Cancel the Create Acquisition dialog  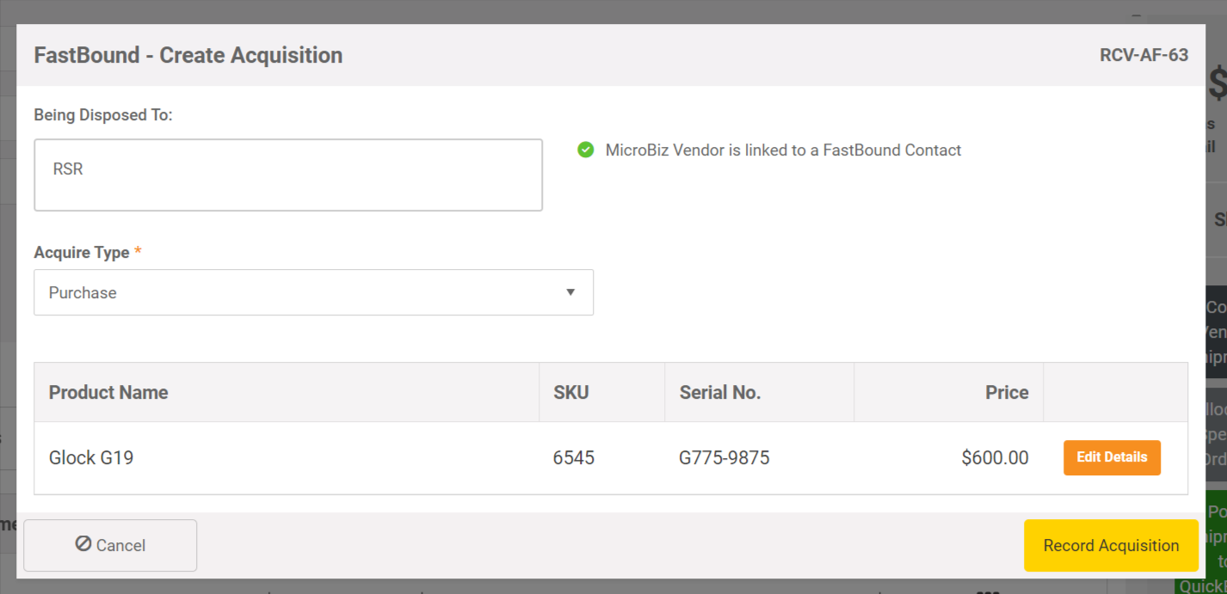(x=110, y=545)
